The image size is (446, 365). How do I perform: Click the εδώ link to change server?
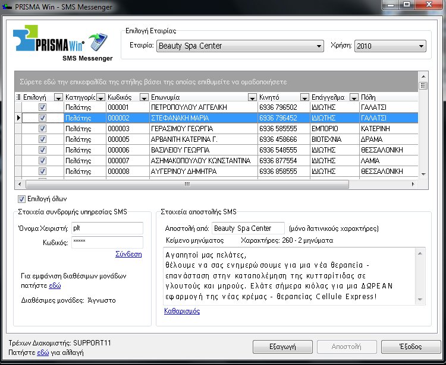point(43,353)
